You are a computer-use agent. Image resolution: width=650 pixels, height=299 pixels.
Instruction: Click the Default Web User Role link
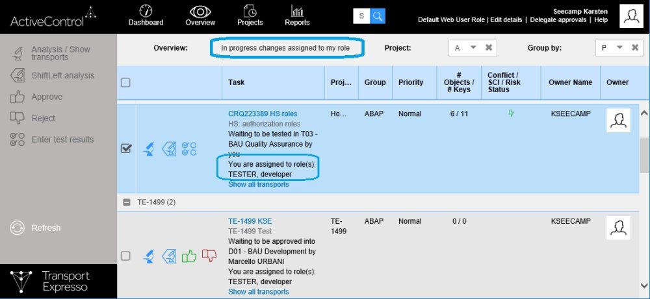pos(452,20)
